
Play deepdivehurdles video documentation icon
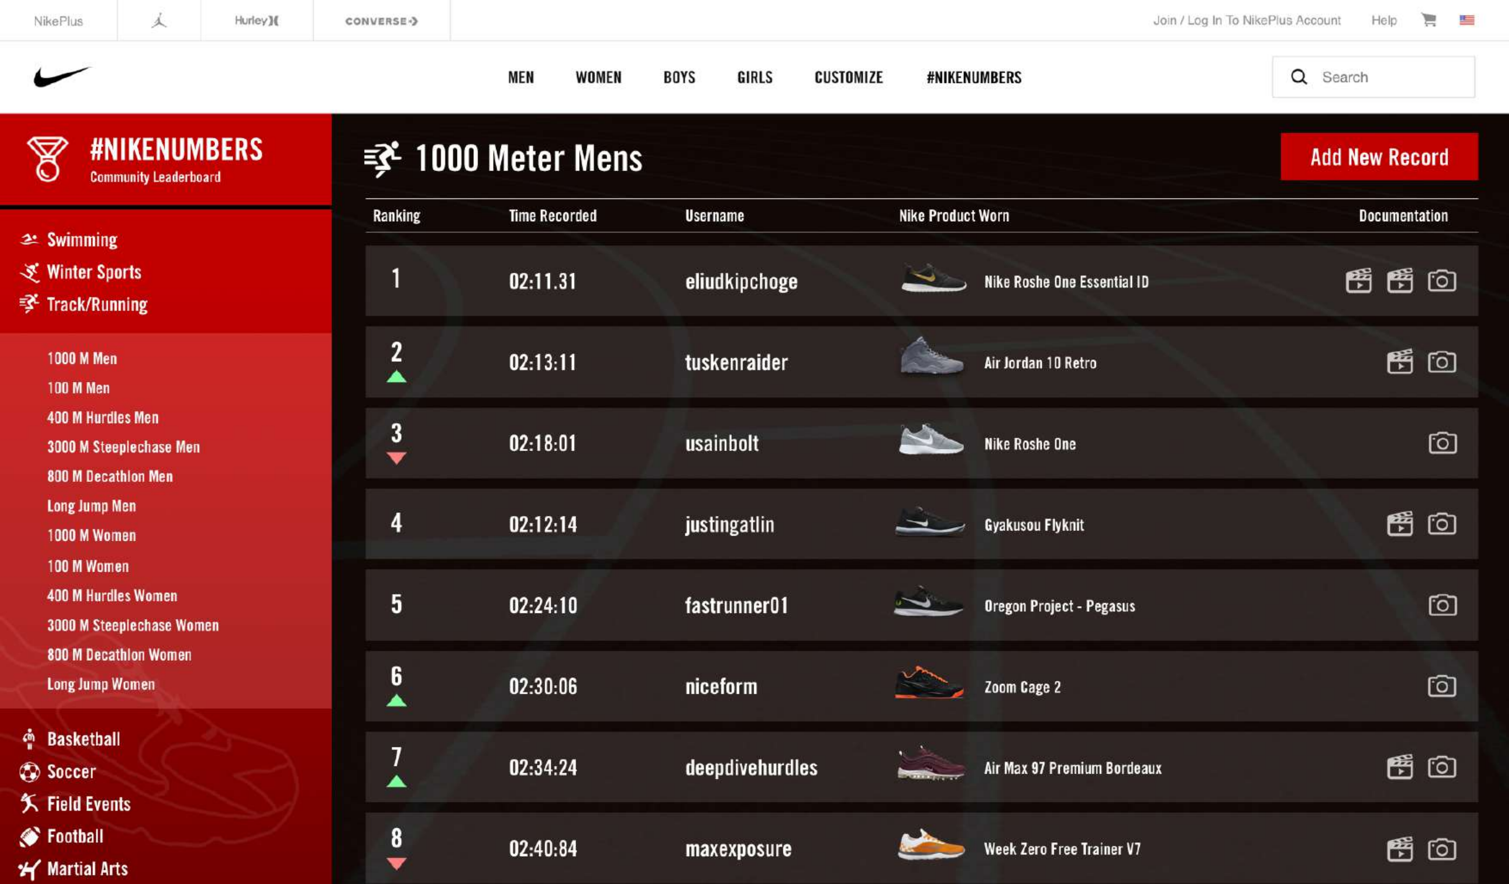pyautogui.click(x=1400, y=768)
